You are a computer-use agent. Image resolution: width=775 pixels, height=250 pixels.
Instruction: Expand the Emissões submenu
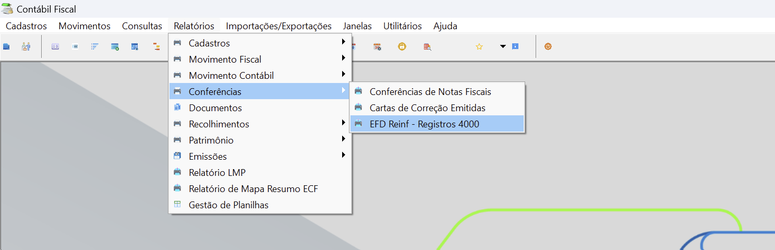pyautogui.click(x=260, y=156)
